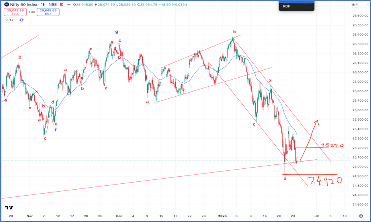This screenshot has width=371, height=222.
Task: Click the 25,800.00 price axis label
Action: click(x=360, y=91)
